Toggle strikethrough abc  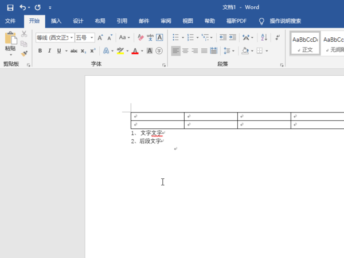(74, 51)
